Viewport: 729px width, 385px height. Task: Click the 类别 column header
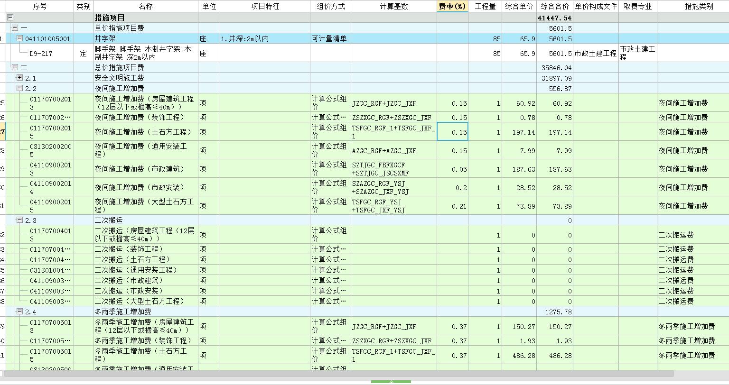click(84, 6)
